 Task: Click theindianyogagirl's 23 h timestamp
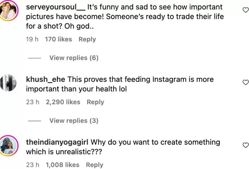[32, 165]
